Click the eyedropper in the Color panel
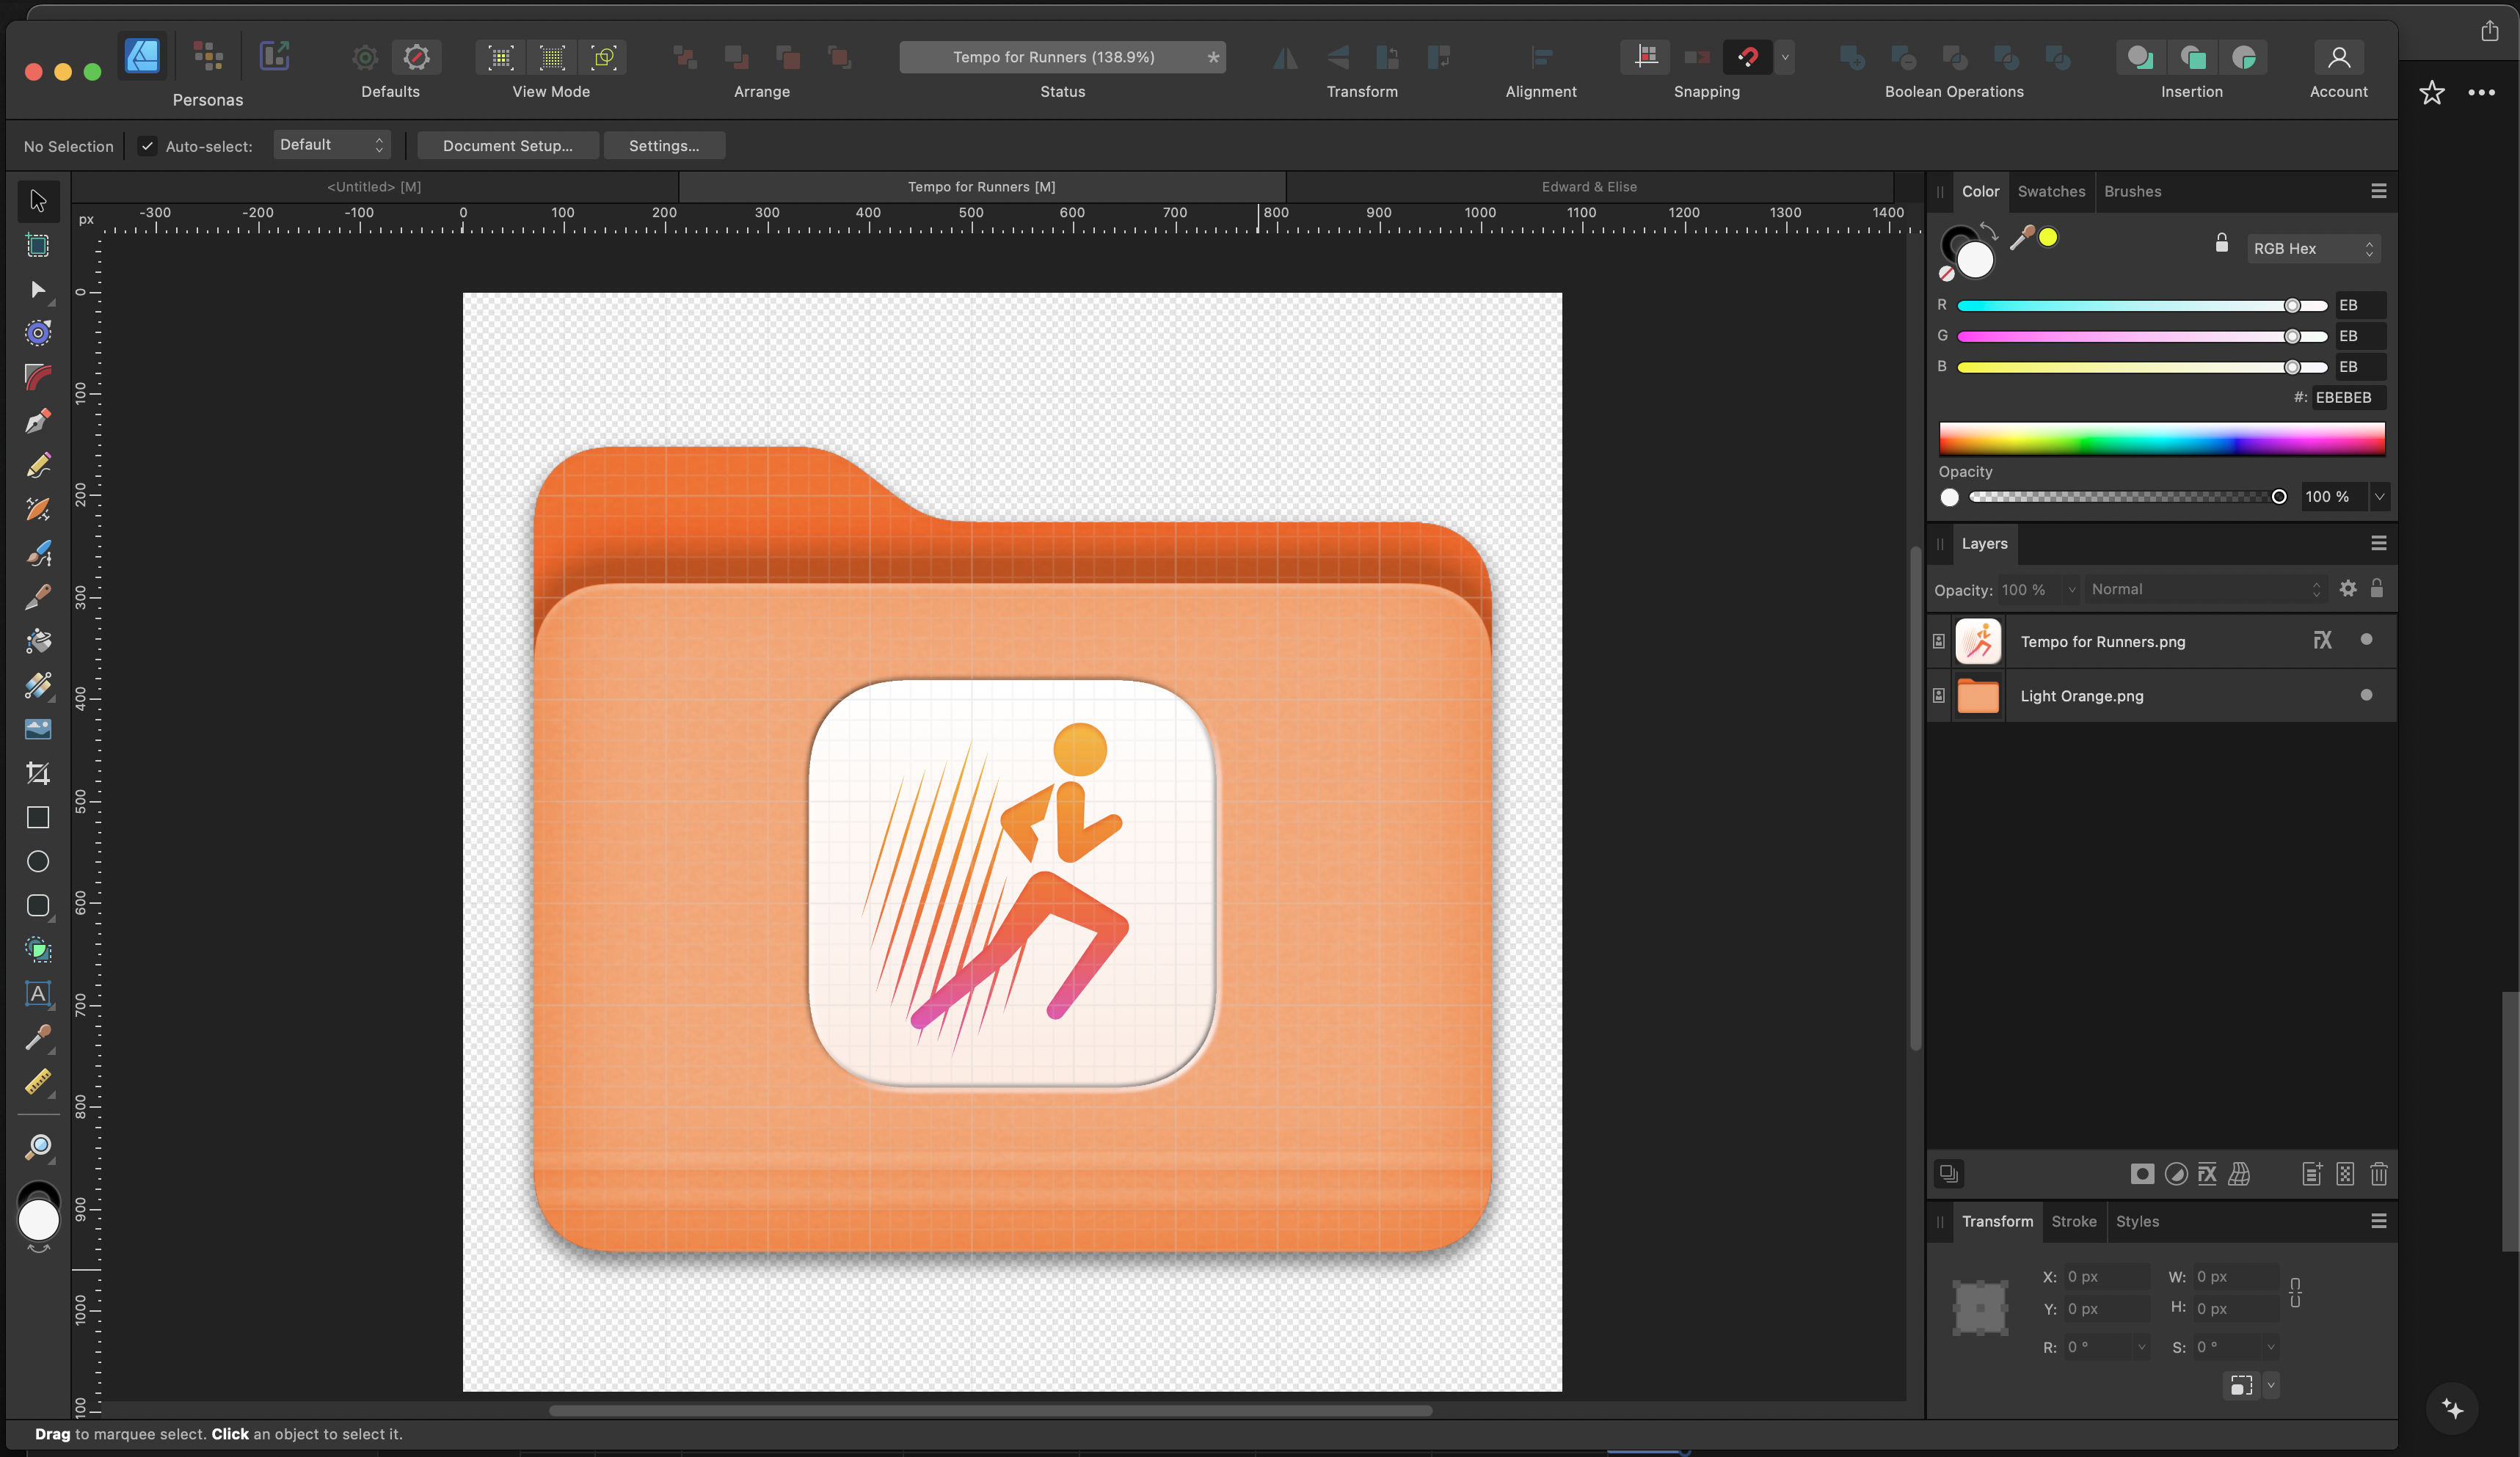Screen dimensions: 2520x1457 point(2022,237)
